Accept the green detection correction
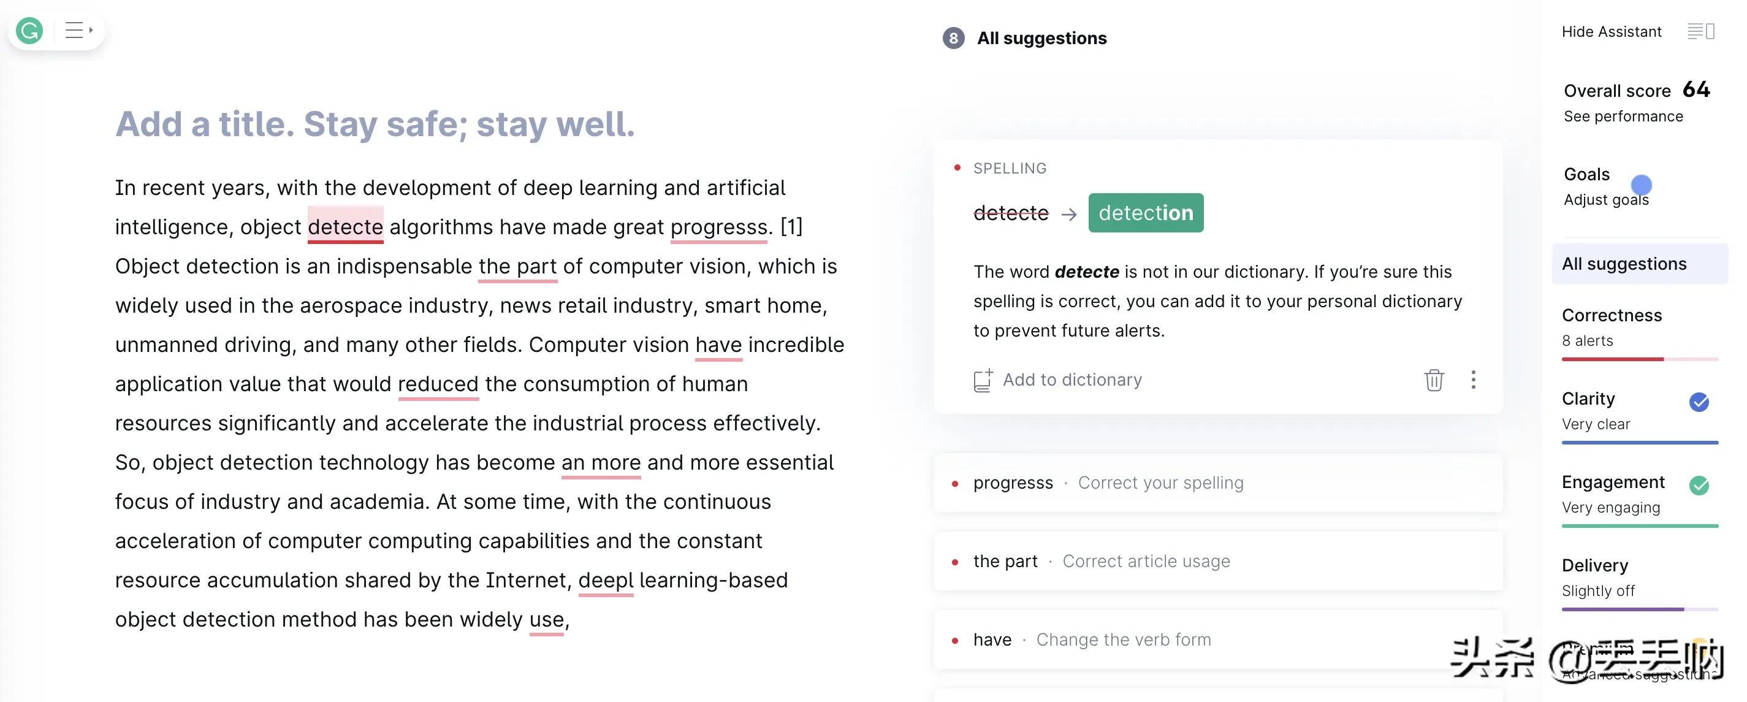Image resolution: width=1747 pixels, height=702 pixels. click(1146, 213)
